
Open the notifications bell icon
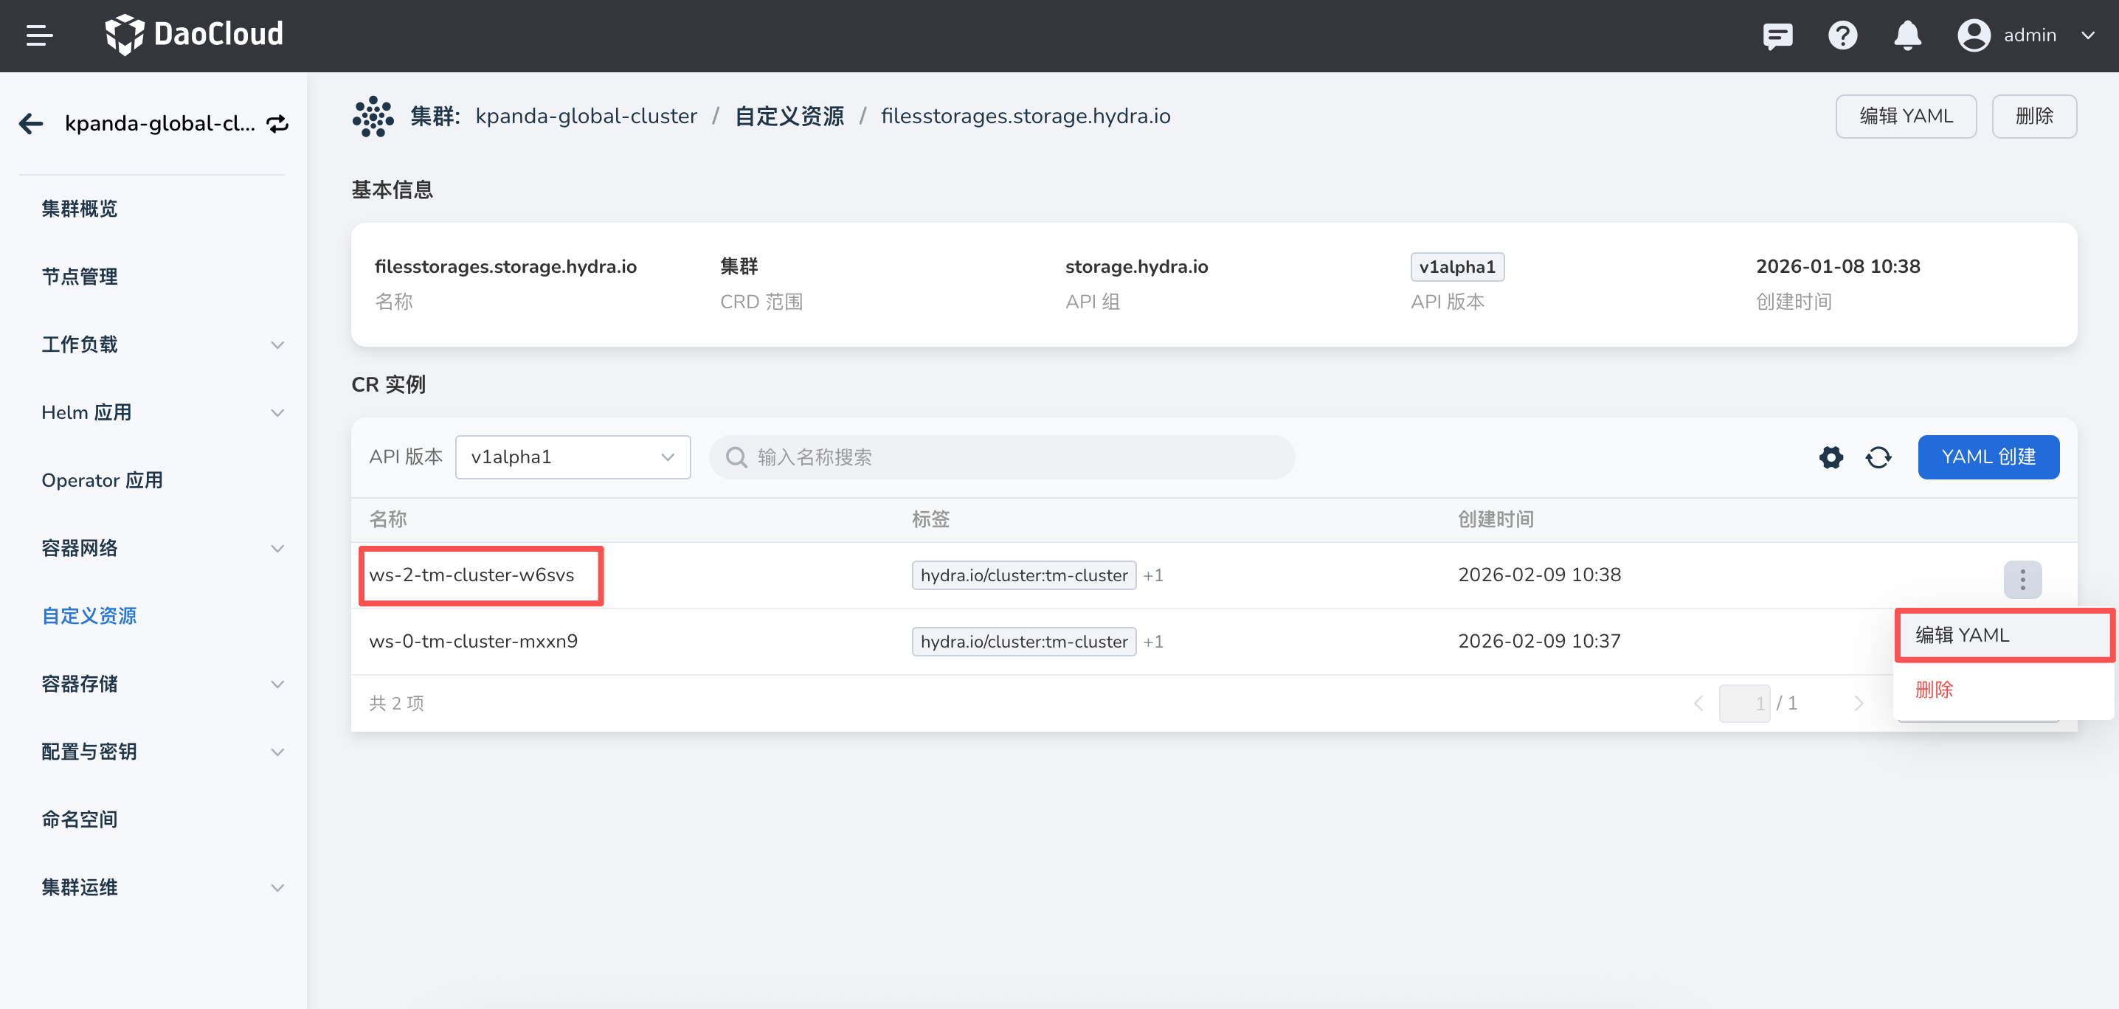coord(1907,35)
